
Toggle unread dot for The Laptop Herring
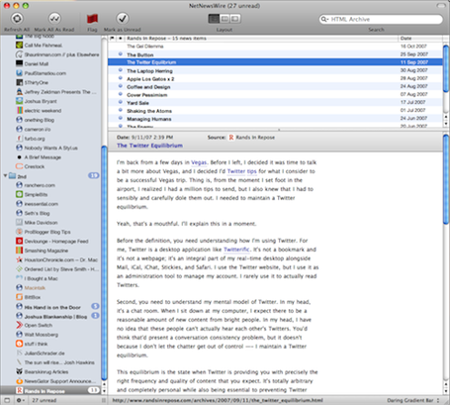click(121, 70)
